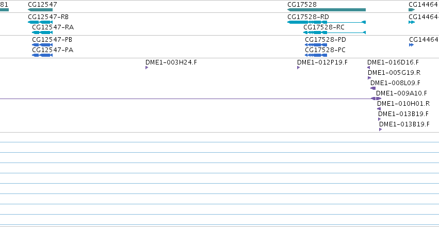439x227 pixels.
Task: Open the CG12547-PB protein label
Action: 52,39
